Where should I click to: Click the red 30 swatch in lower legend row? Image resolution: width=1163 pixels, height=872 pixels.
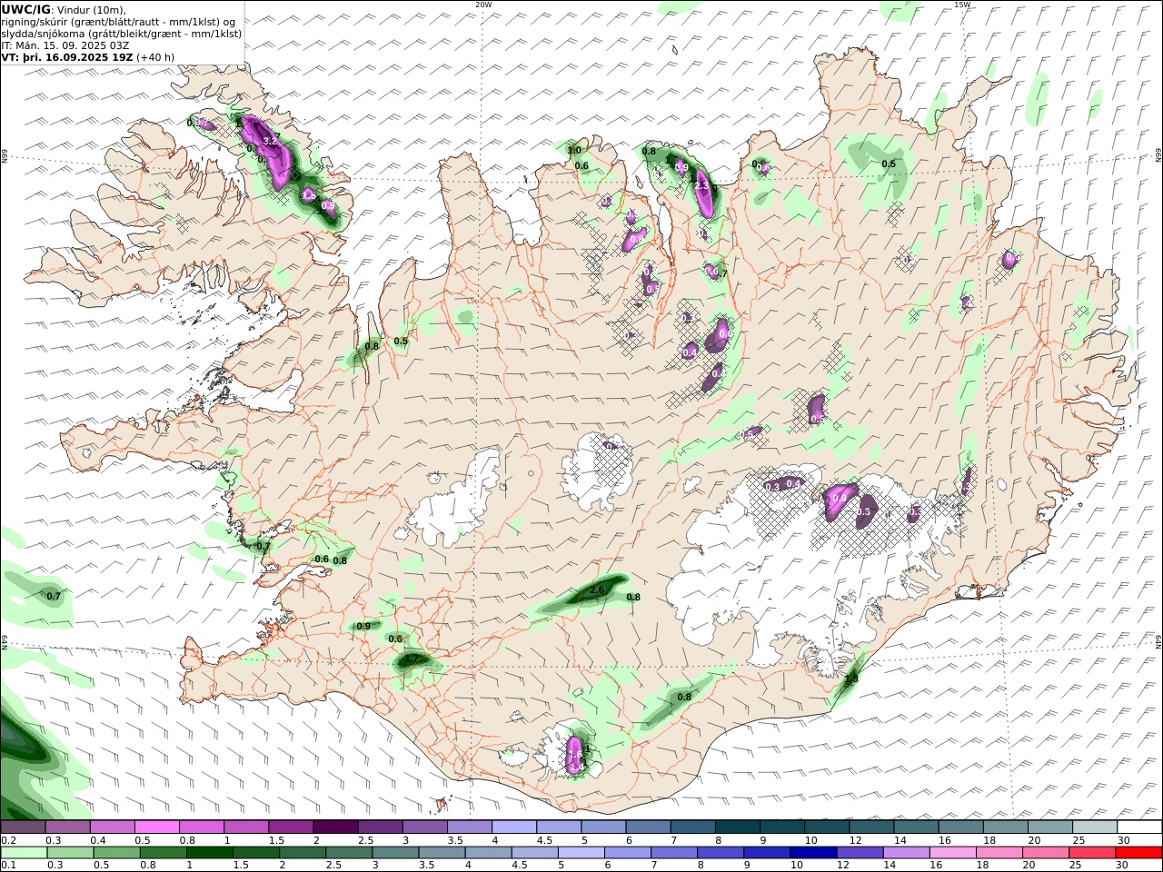[1139, 853]
